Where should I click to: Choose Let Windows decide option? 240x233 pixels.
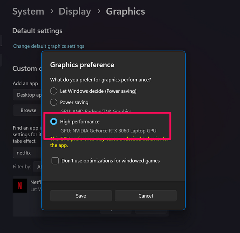pyautogui.click(x=54, y=91)
